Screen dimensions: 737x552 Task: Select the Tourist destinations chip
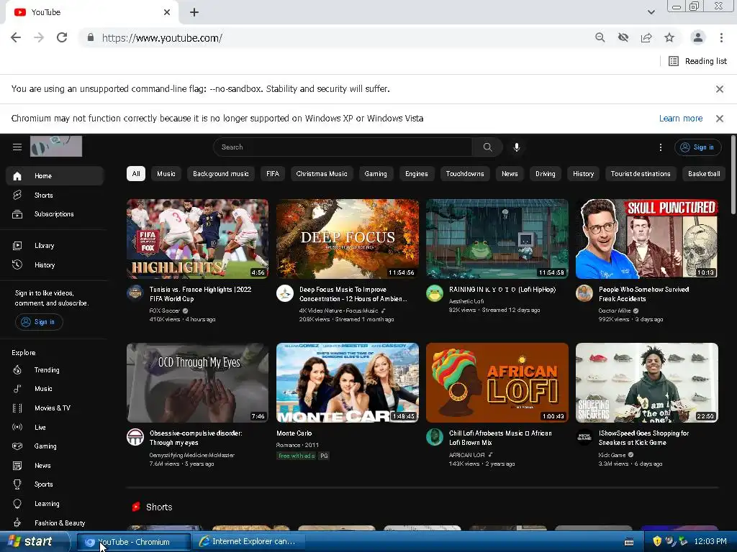[x=641, y=174]
